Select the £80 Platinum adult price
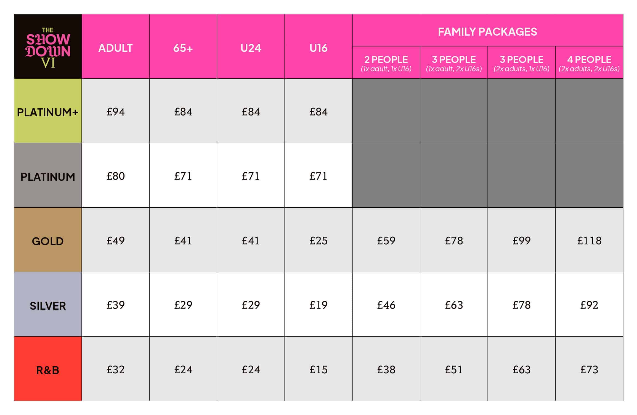This screenshot has width=637, height=415. point(115,176)
